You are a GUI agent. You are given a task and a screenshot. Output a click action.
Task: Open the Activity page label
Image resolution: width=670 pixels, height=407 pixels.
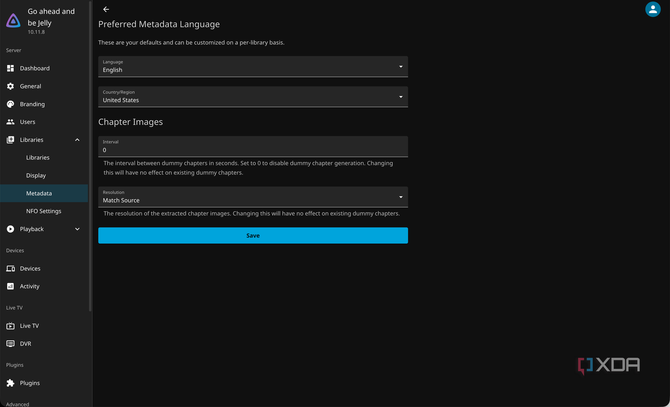(x=29, y=286)
